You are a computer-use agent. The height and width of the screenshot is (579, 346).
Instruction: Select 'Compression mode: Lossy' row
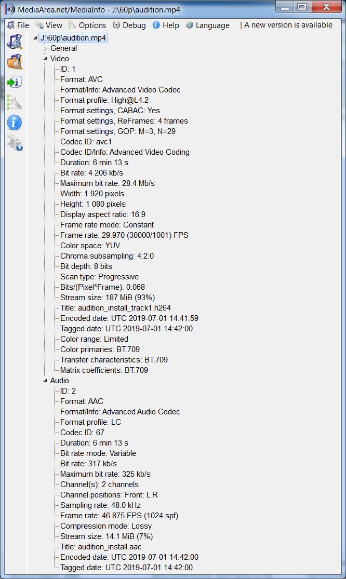pos(106,526)
